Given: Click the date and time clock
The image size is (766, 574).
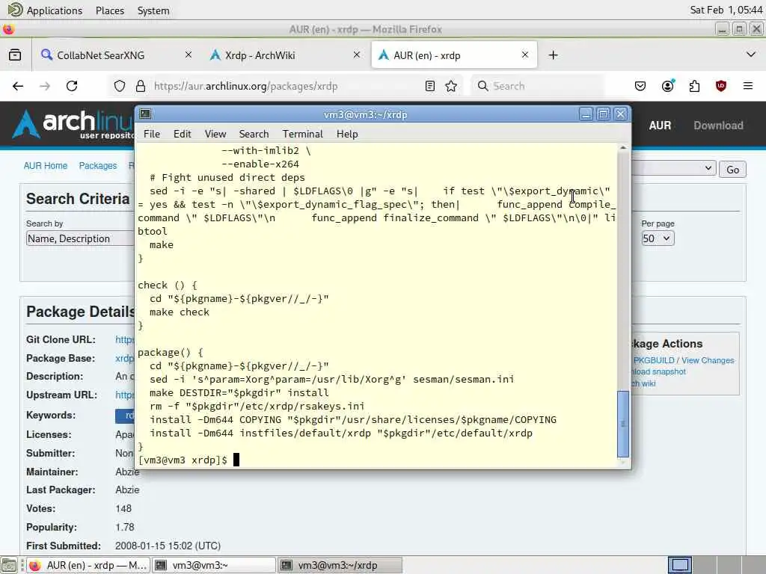Looking at the screenshot, I should pos(726,10).
